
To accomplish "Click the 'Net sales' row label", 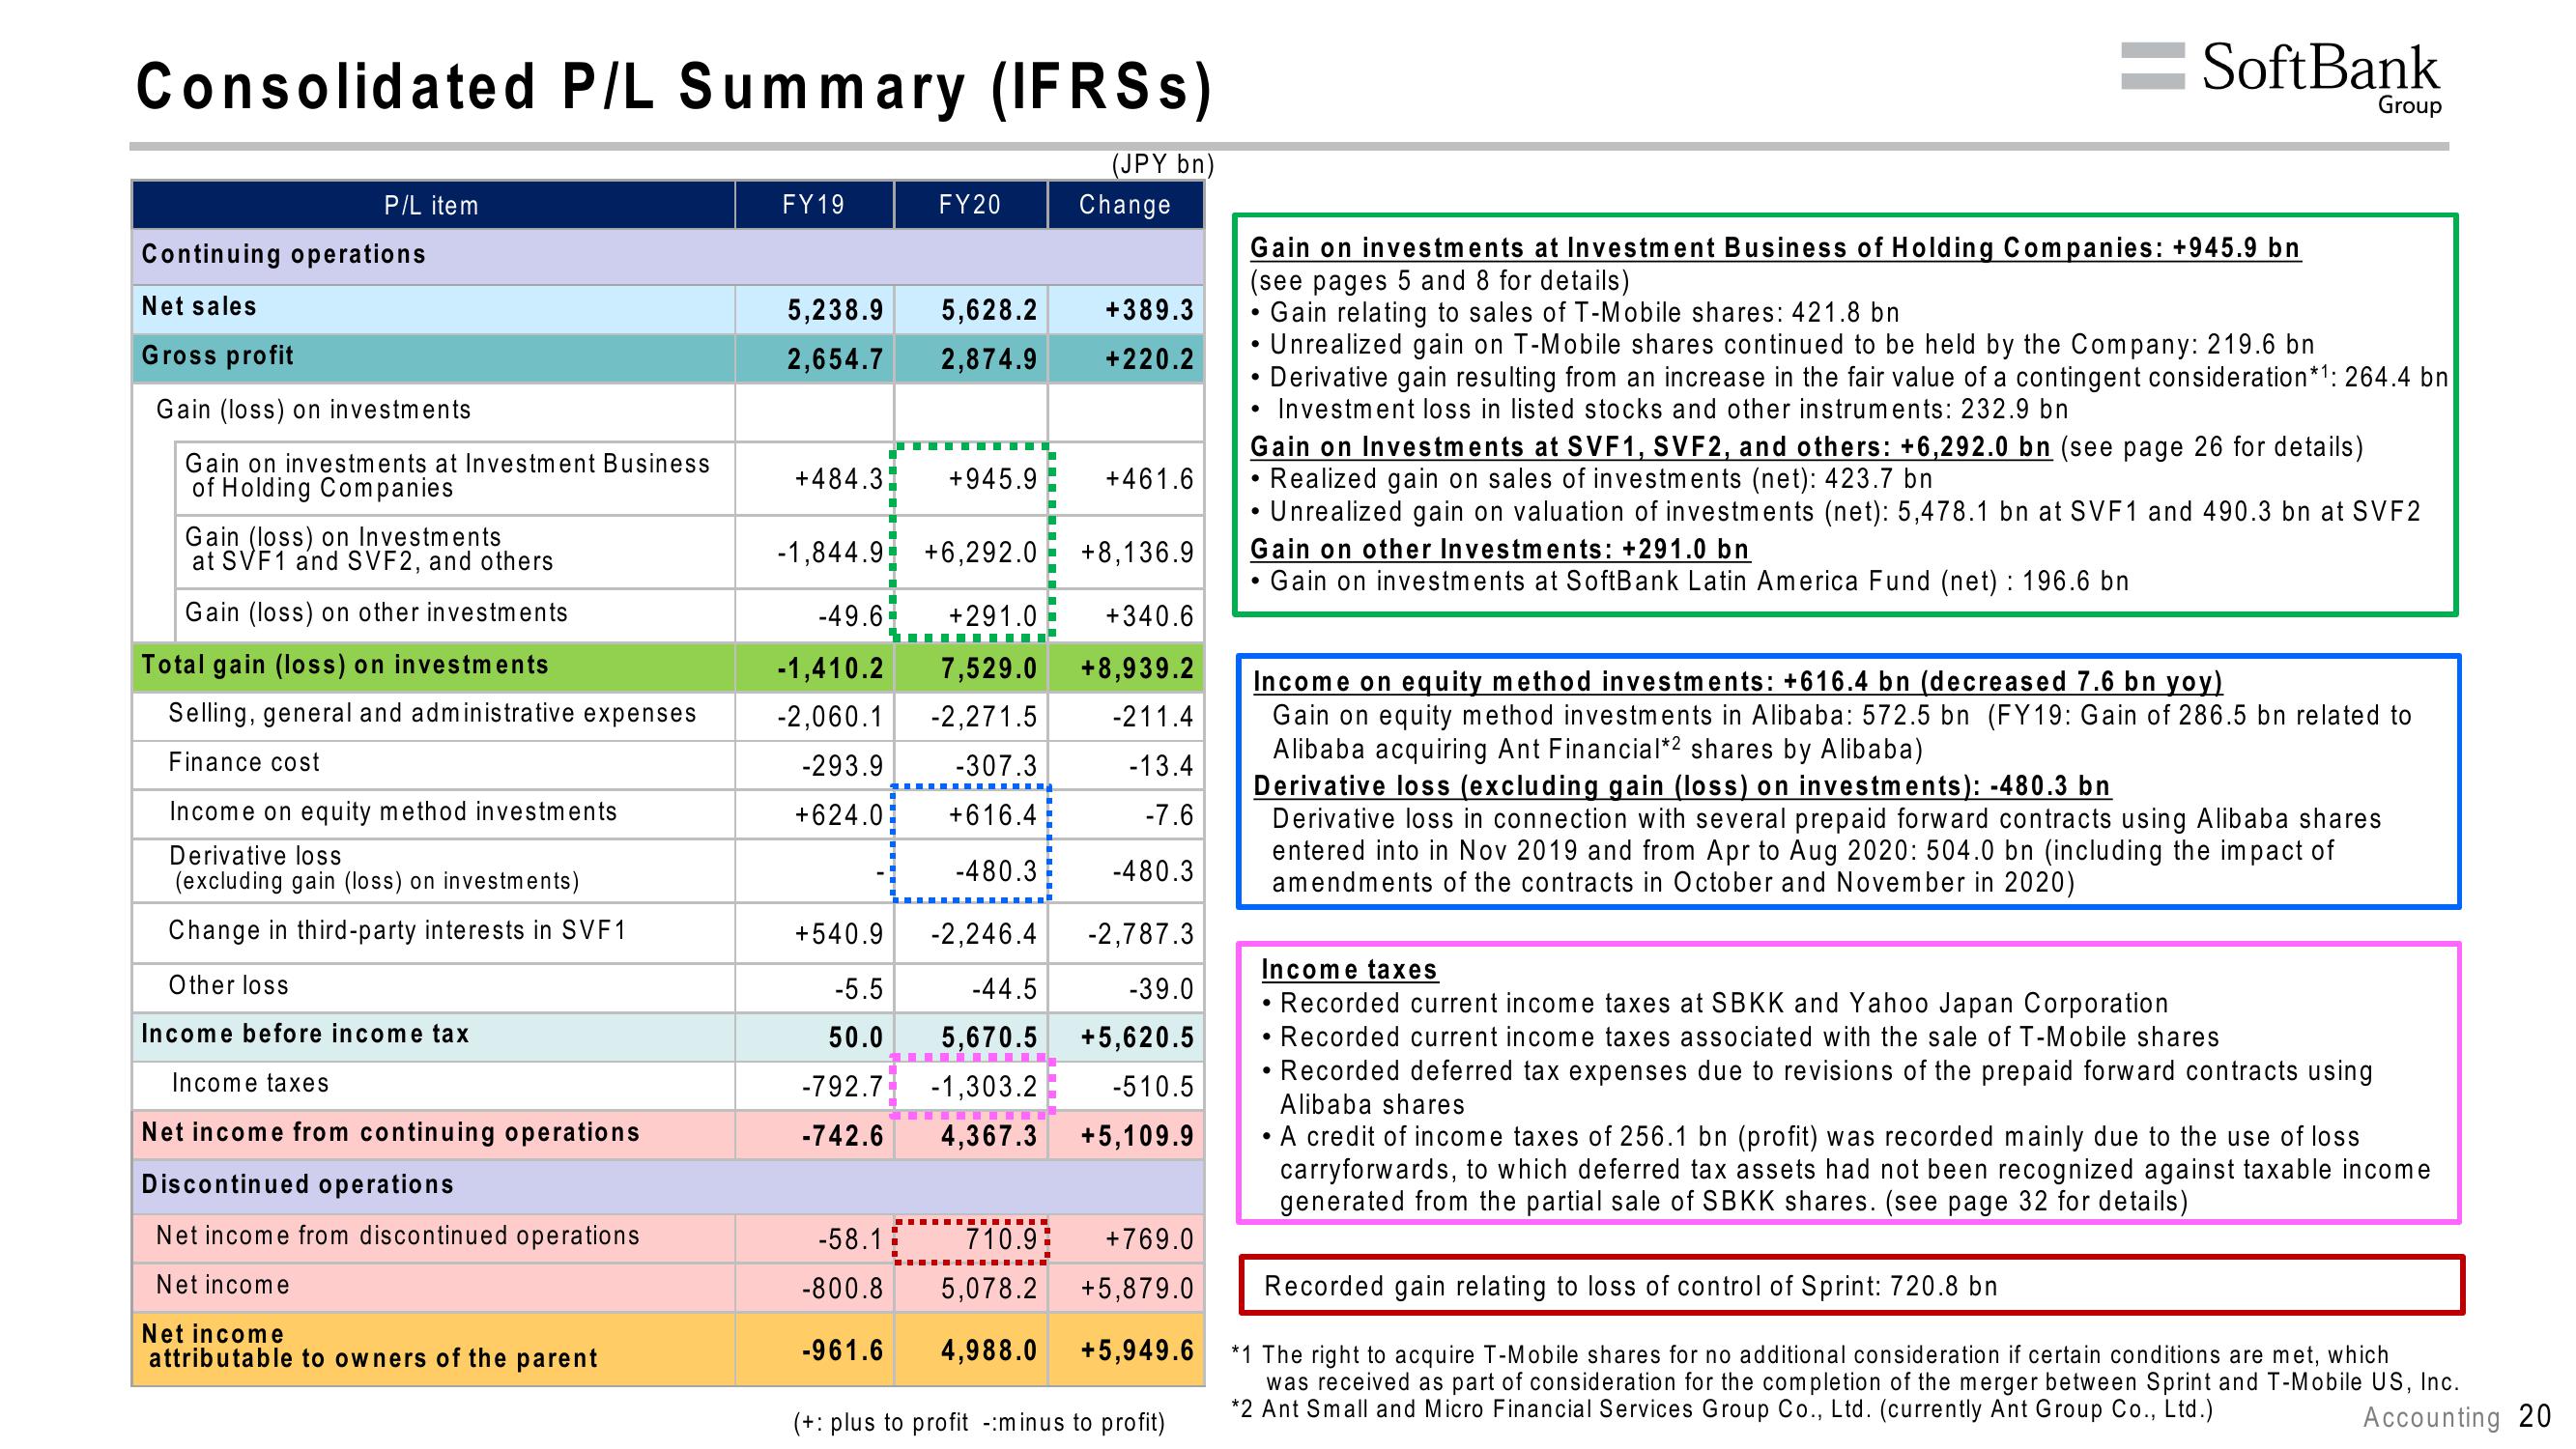I will [199, 307].
